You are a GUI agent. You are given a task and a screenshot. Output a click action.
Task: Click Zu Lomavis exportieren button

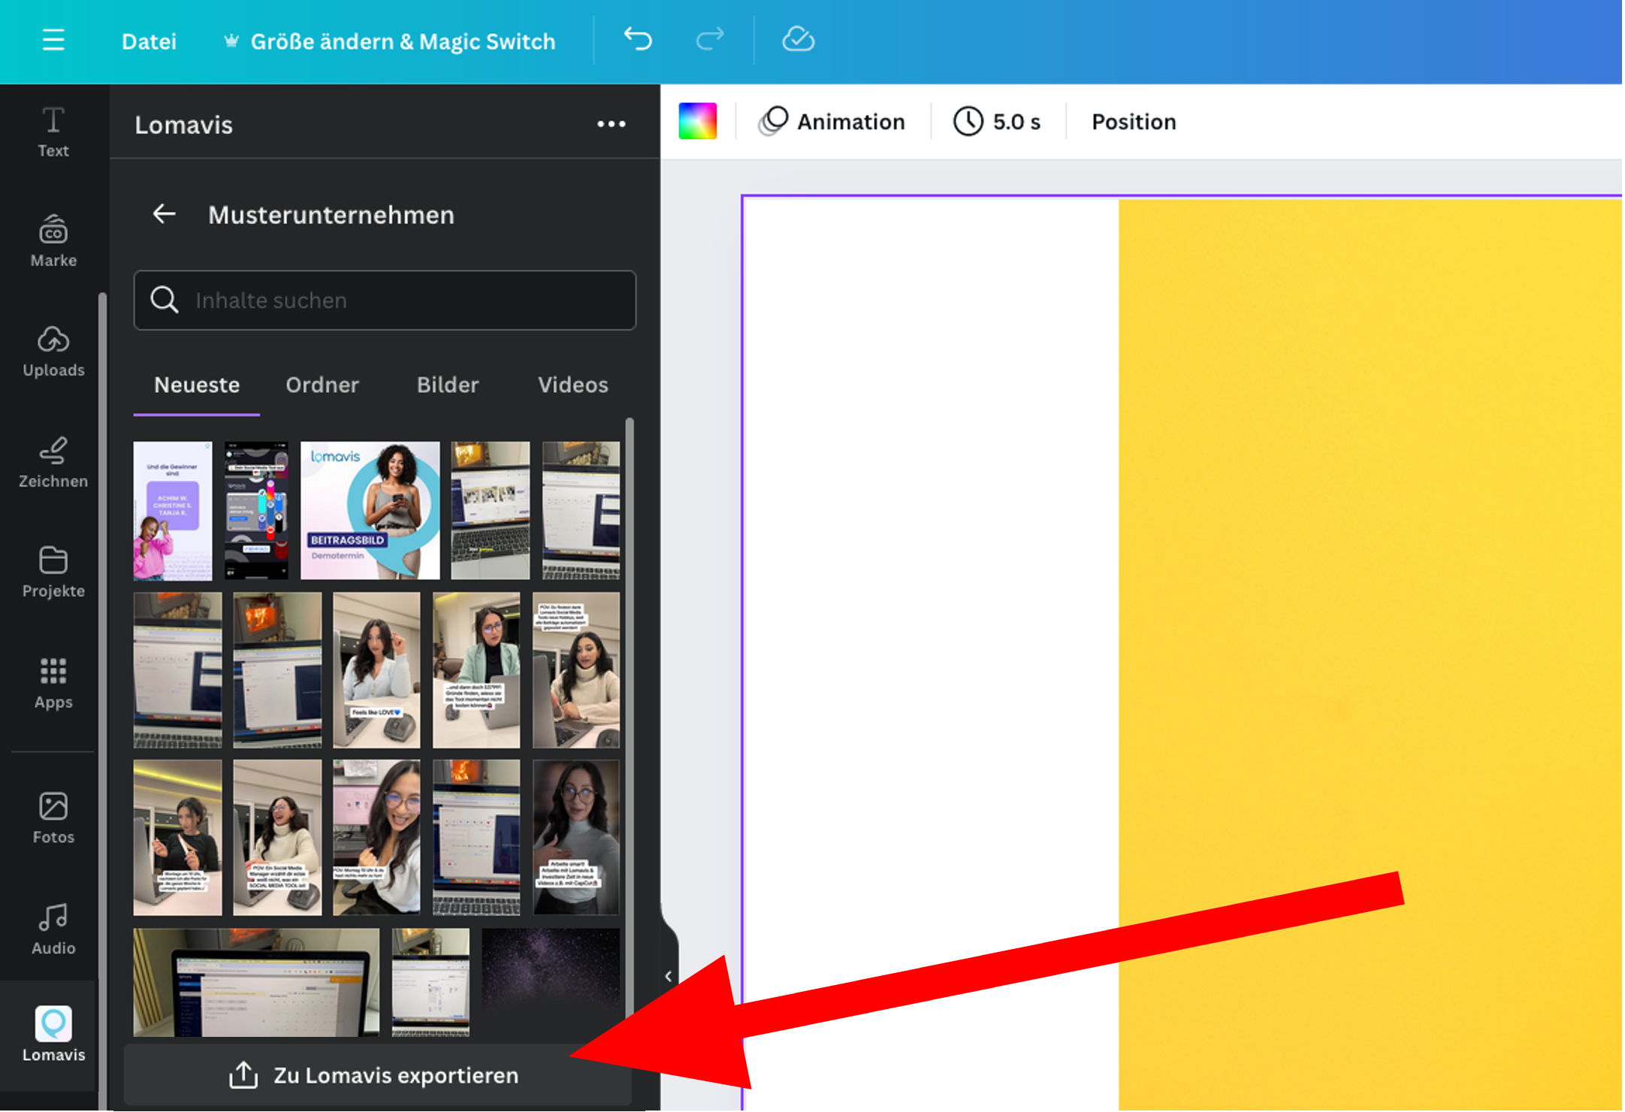click(x=376, y=1075)
